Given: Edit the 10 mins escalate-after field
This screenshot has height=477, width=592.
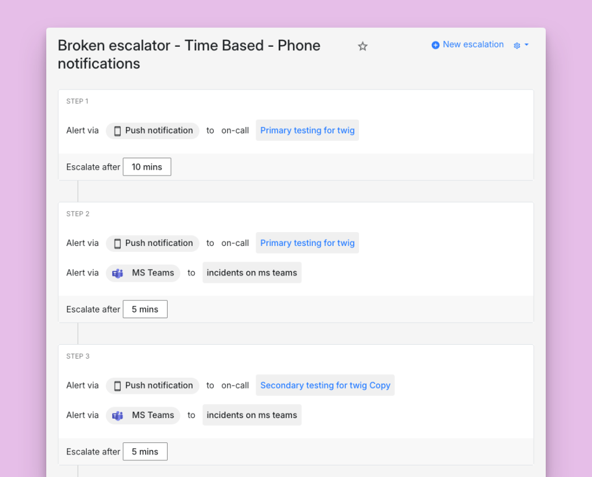Looking at the screenshot, I should [147, 167].
